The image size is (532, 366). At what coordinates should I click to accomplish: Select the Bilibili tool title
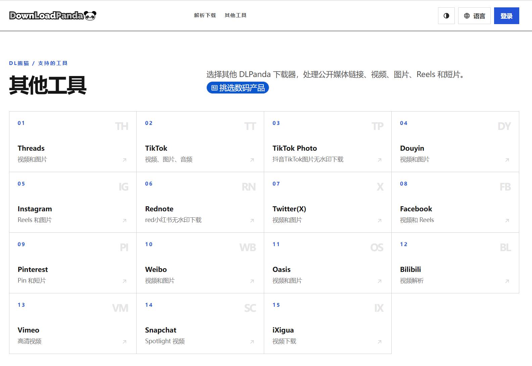point(410,270)
